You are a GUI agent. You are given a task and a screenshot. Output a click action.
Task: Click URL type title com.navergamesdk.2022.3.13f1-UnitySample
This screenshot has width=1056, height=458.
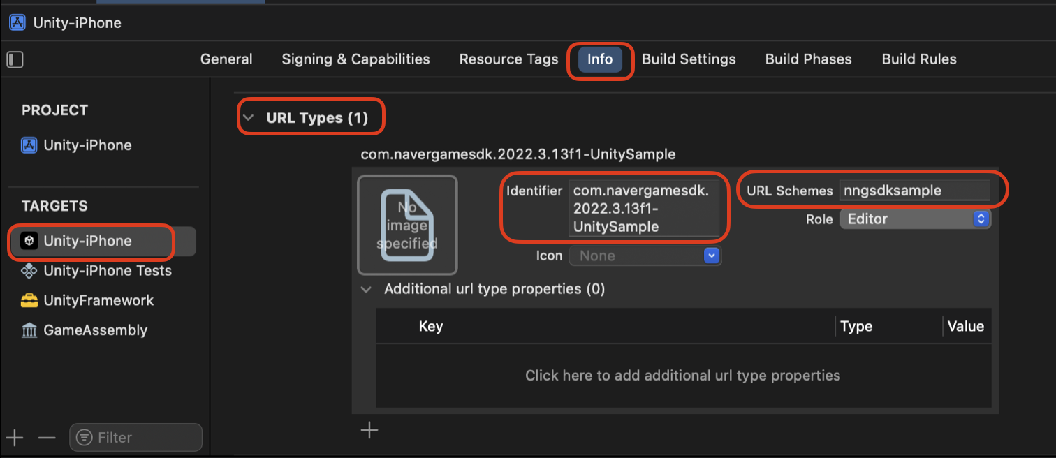(518, 154)
